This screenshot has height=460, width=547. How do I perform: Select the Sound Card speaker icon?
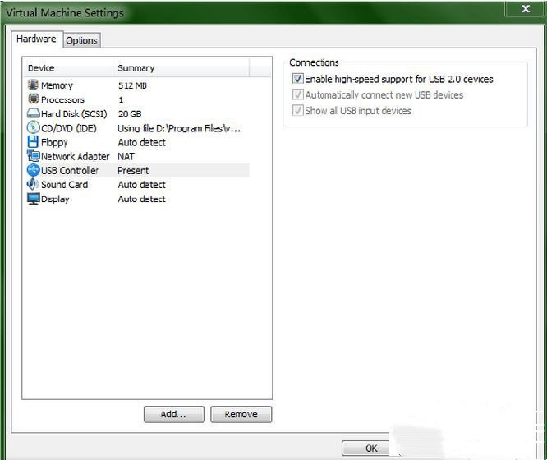coord(34,184)
